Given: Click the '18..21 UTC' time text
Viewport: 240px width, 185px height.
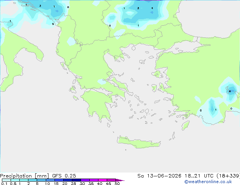Looking at the screenshot, I should tap(199, 176).
